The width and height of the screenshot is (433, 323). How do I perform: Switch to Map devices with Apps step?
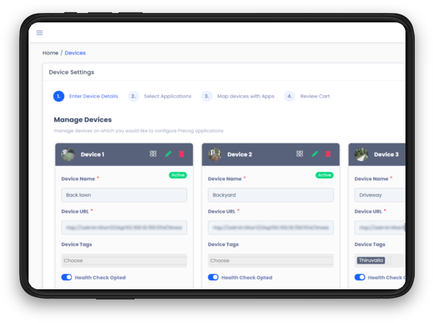(245, 96)
